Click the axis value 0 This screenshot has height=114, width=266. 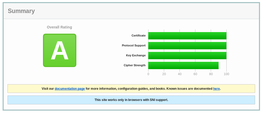pyautogui.click(x=148, y=74)
